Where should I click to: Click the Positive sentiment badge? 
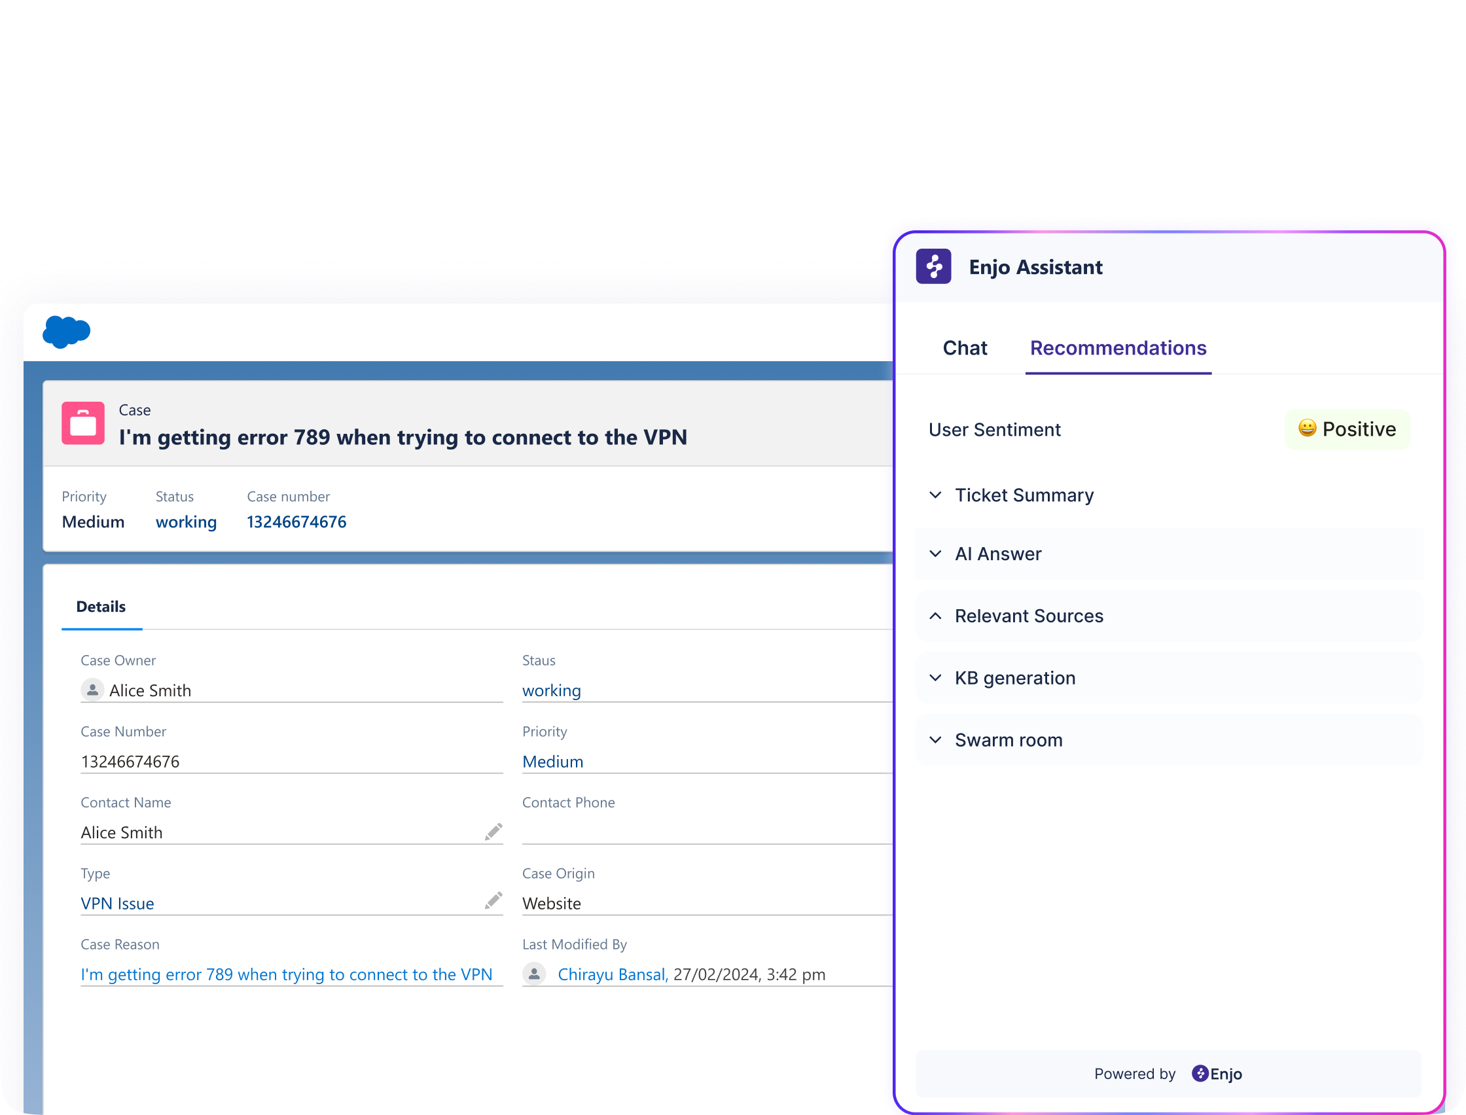1346,429
